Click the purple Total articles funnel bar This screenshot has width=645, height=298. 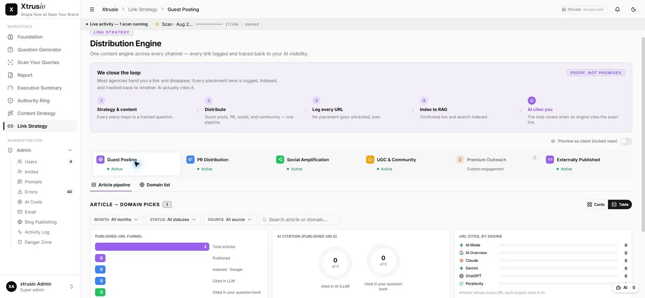152,247
